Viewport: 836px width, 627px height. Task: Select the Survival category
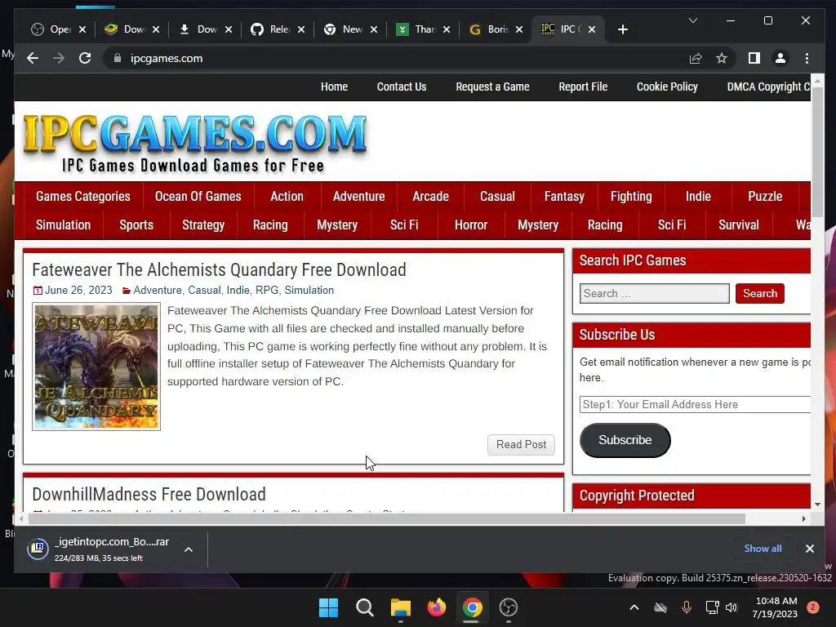click(738, 225)
